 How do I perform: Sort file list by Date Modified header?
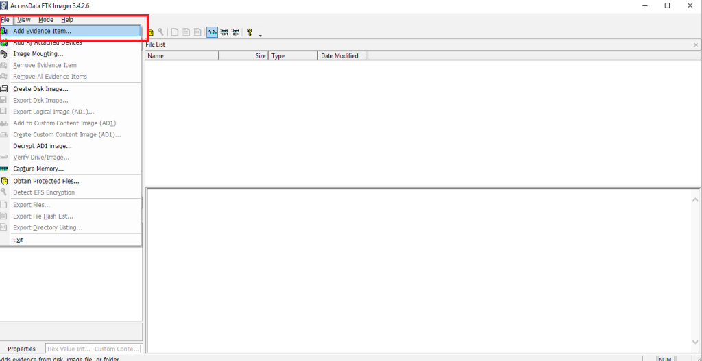pyautogui.click(x=343, y=56)
